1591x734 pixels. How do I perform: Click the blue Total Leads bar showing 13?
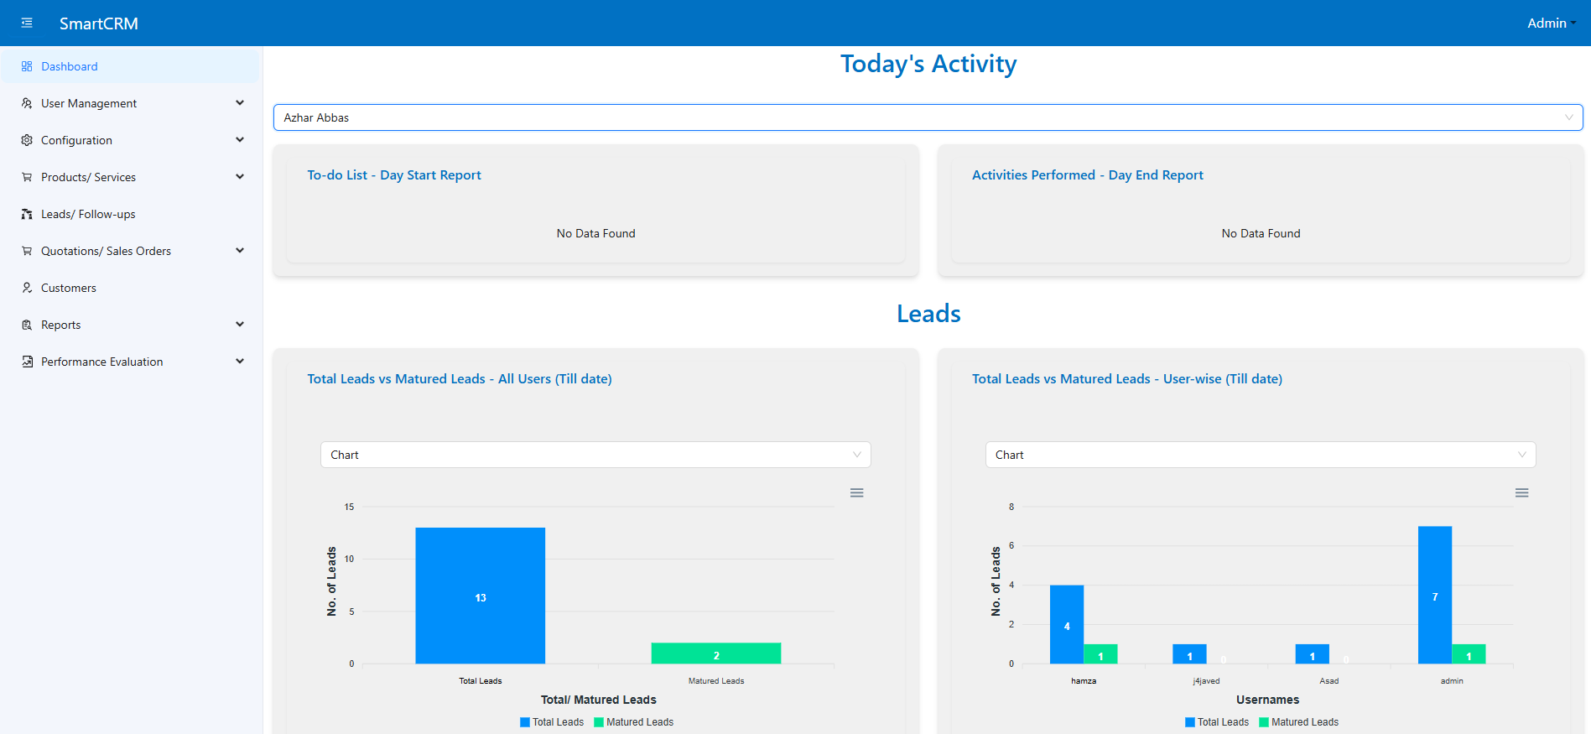point(481,596)
